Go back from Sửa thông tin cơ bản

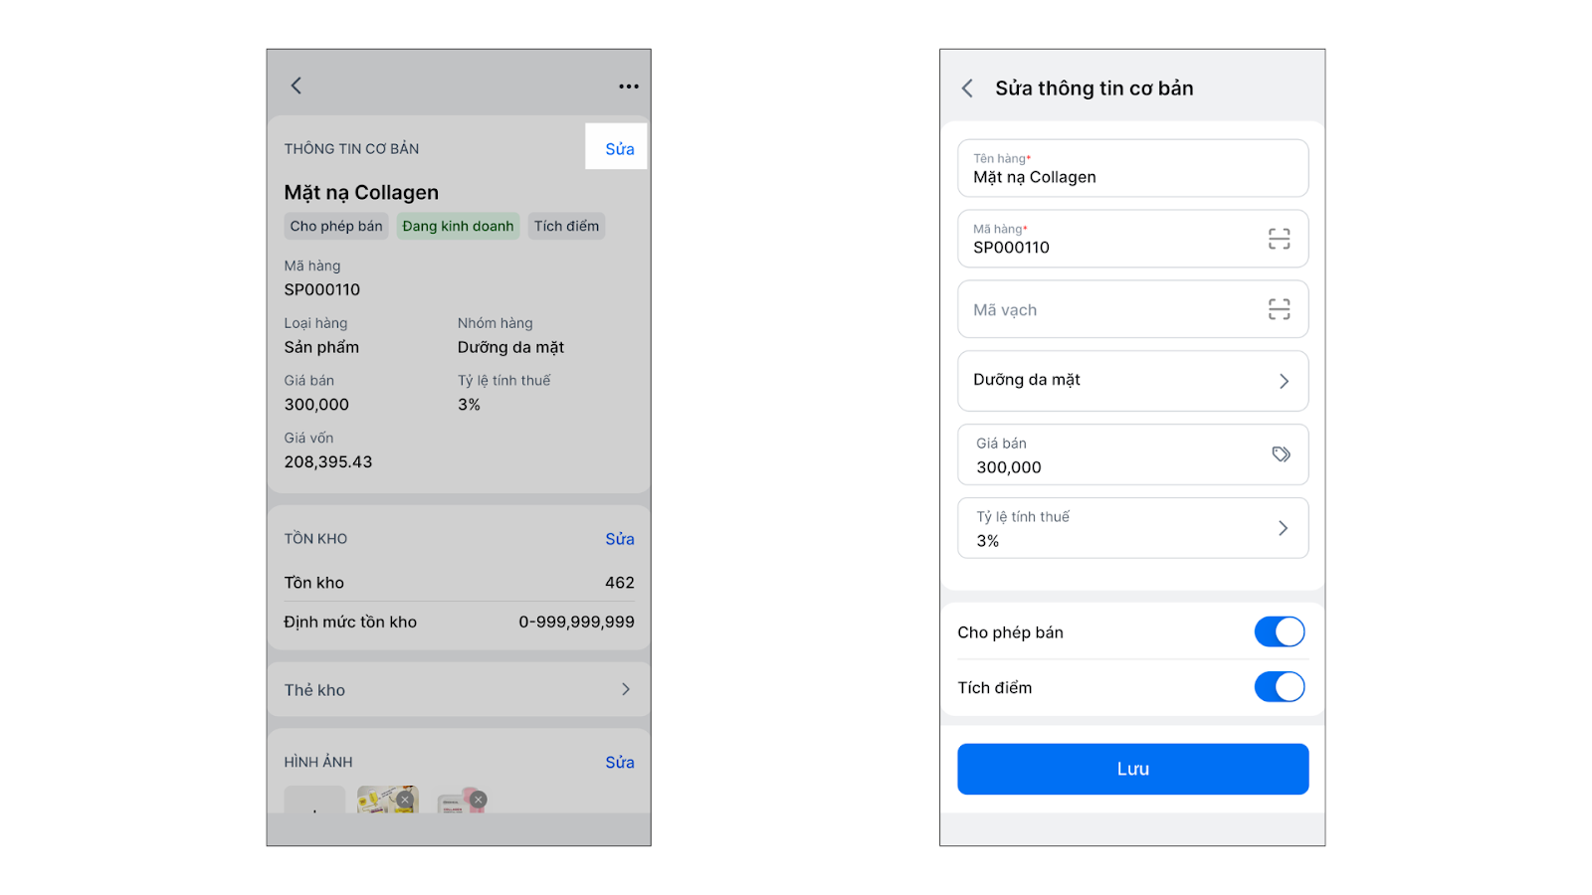click(967, 89)
